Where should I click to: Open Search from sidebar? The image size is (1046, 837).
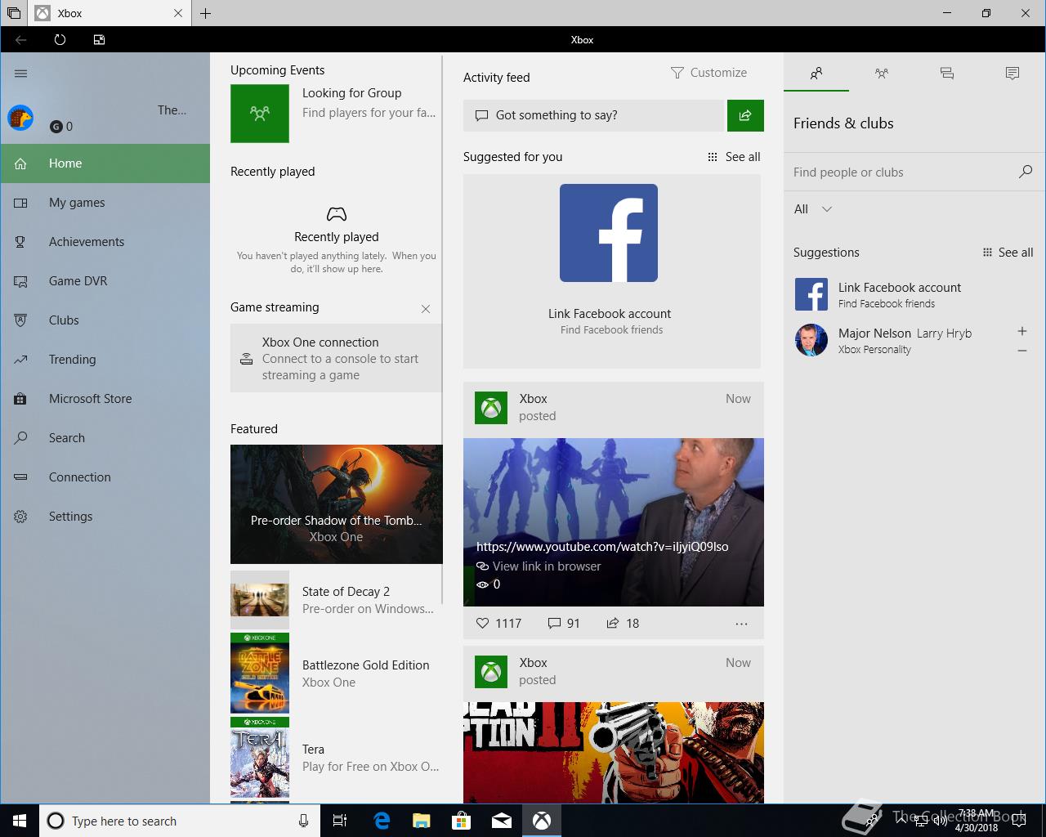(x=105, y=438)
